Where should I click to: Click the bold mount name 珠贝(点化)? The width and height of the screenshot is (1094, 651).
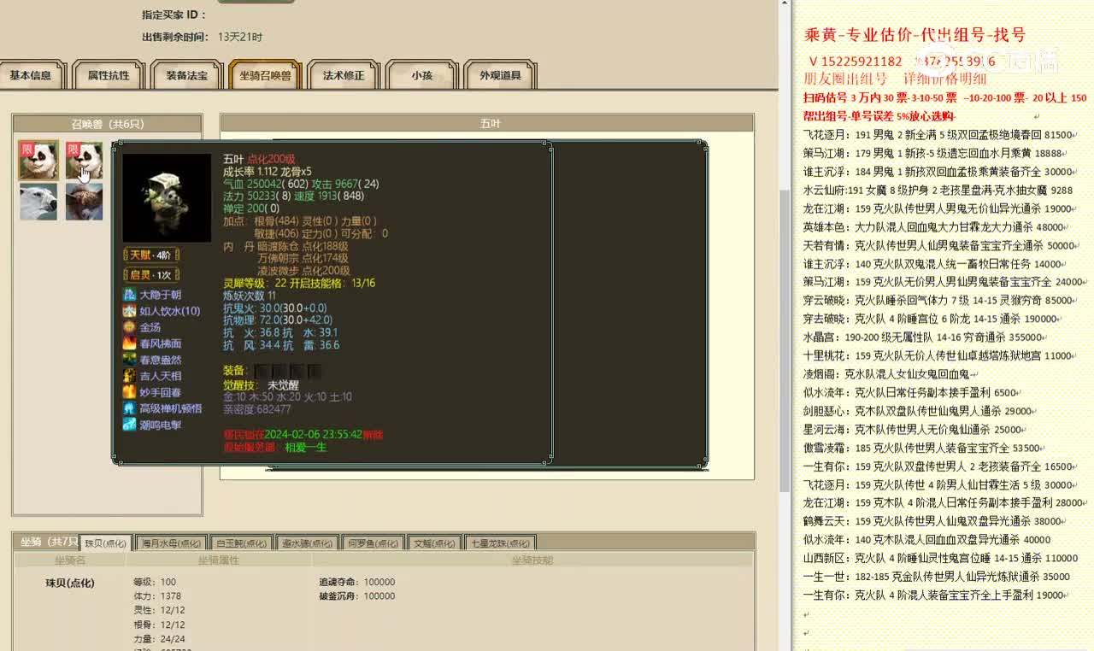(x=70, y=584)
